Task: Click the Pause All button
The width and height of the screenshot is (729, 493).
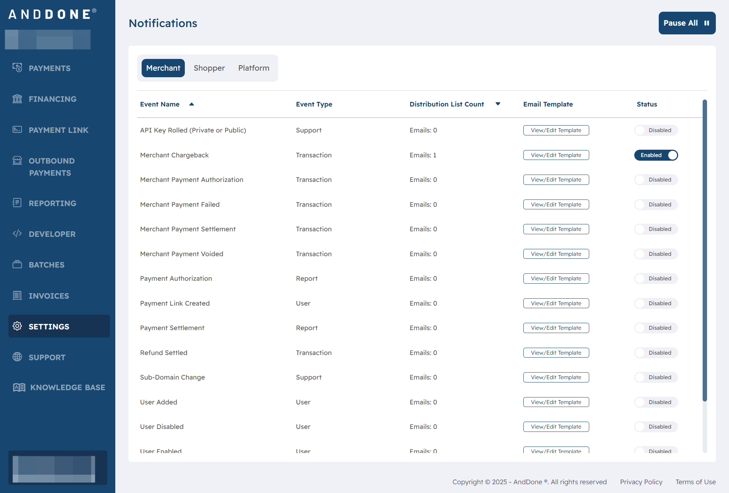Action: 687,23
